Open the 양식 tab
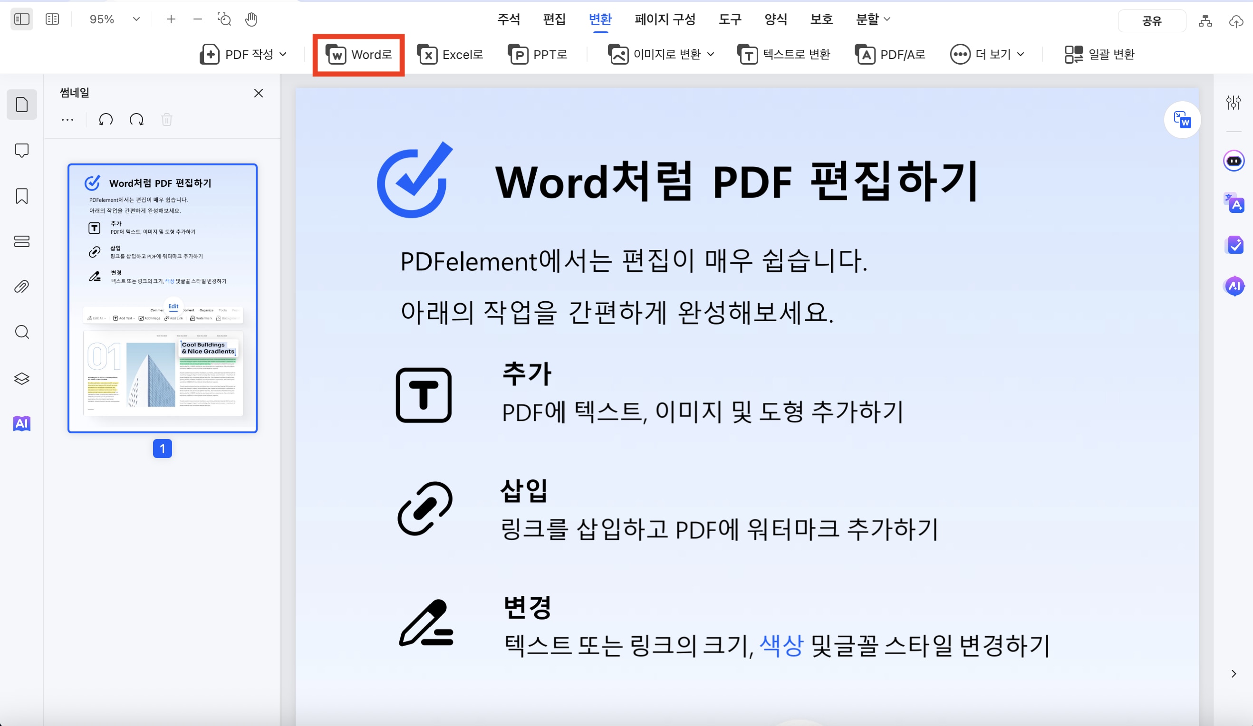 [776, 19]
